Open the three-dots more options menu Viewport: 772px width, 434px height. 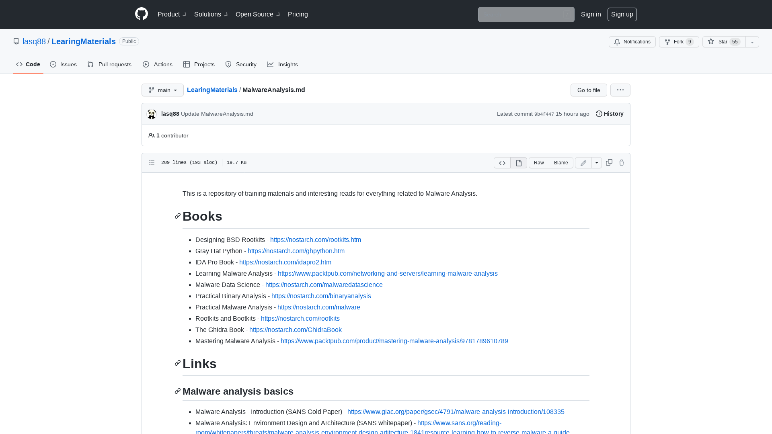(x=620, y=90)
